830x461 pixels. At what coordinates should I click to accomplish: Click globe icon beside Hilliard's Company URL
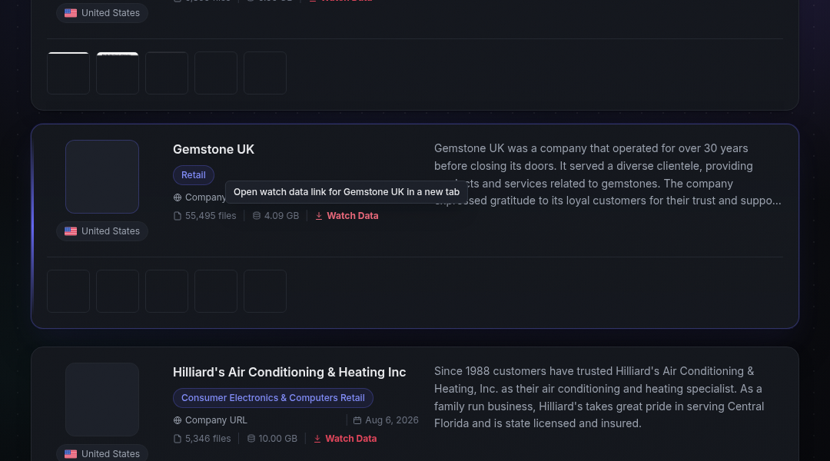(178, 420)
